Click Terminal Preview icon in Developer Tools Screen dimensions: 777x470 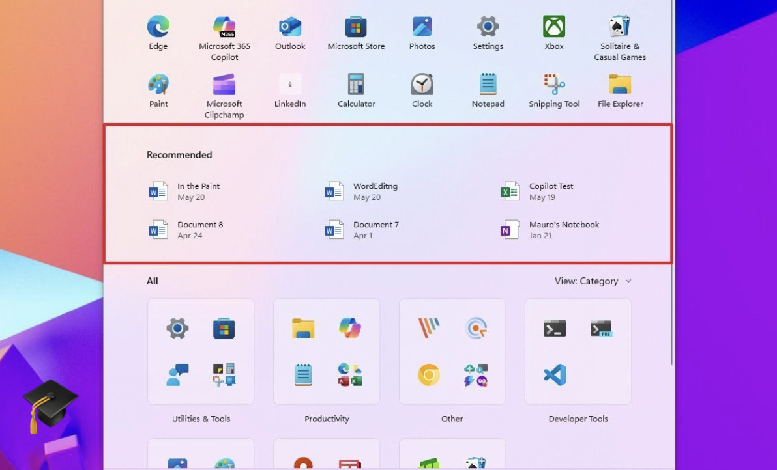coord(601,328)
